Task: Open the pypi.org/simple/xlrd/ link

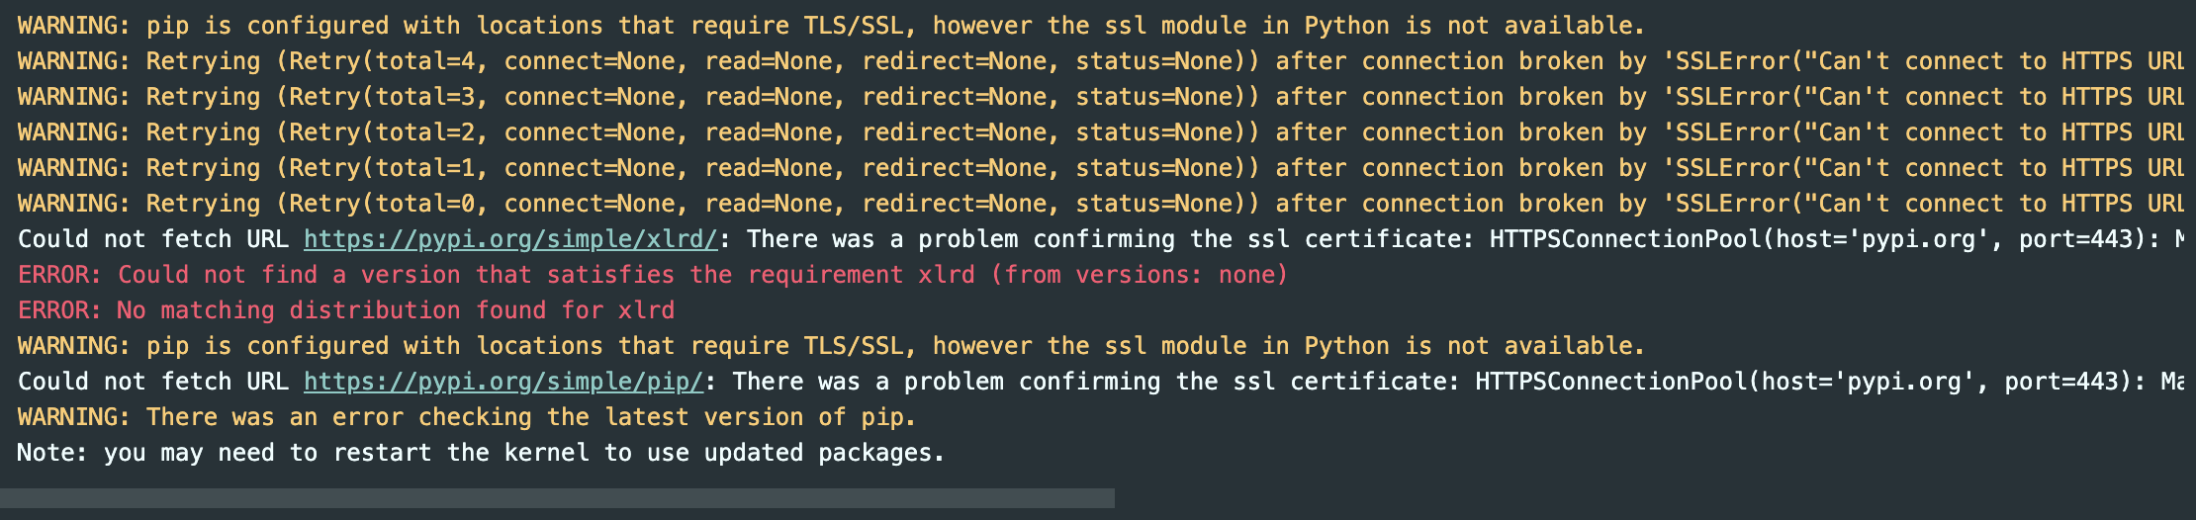Action: 510,239
